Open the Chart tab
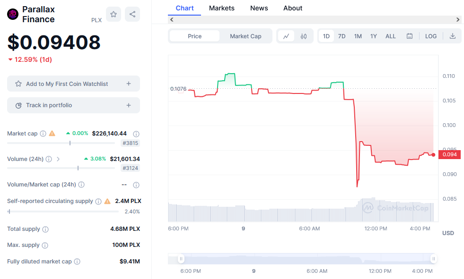Image resolution: width=464 pixels, height=279 pixels. click(x=184, y=8)
